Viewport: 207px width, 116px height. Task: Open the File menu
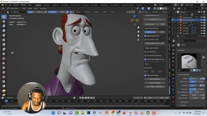tap(6, 5)
